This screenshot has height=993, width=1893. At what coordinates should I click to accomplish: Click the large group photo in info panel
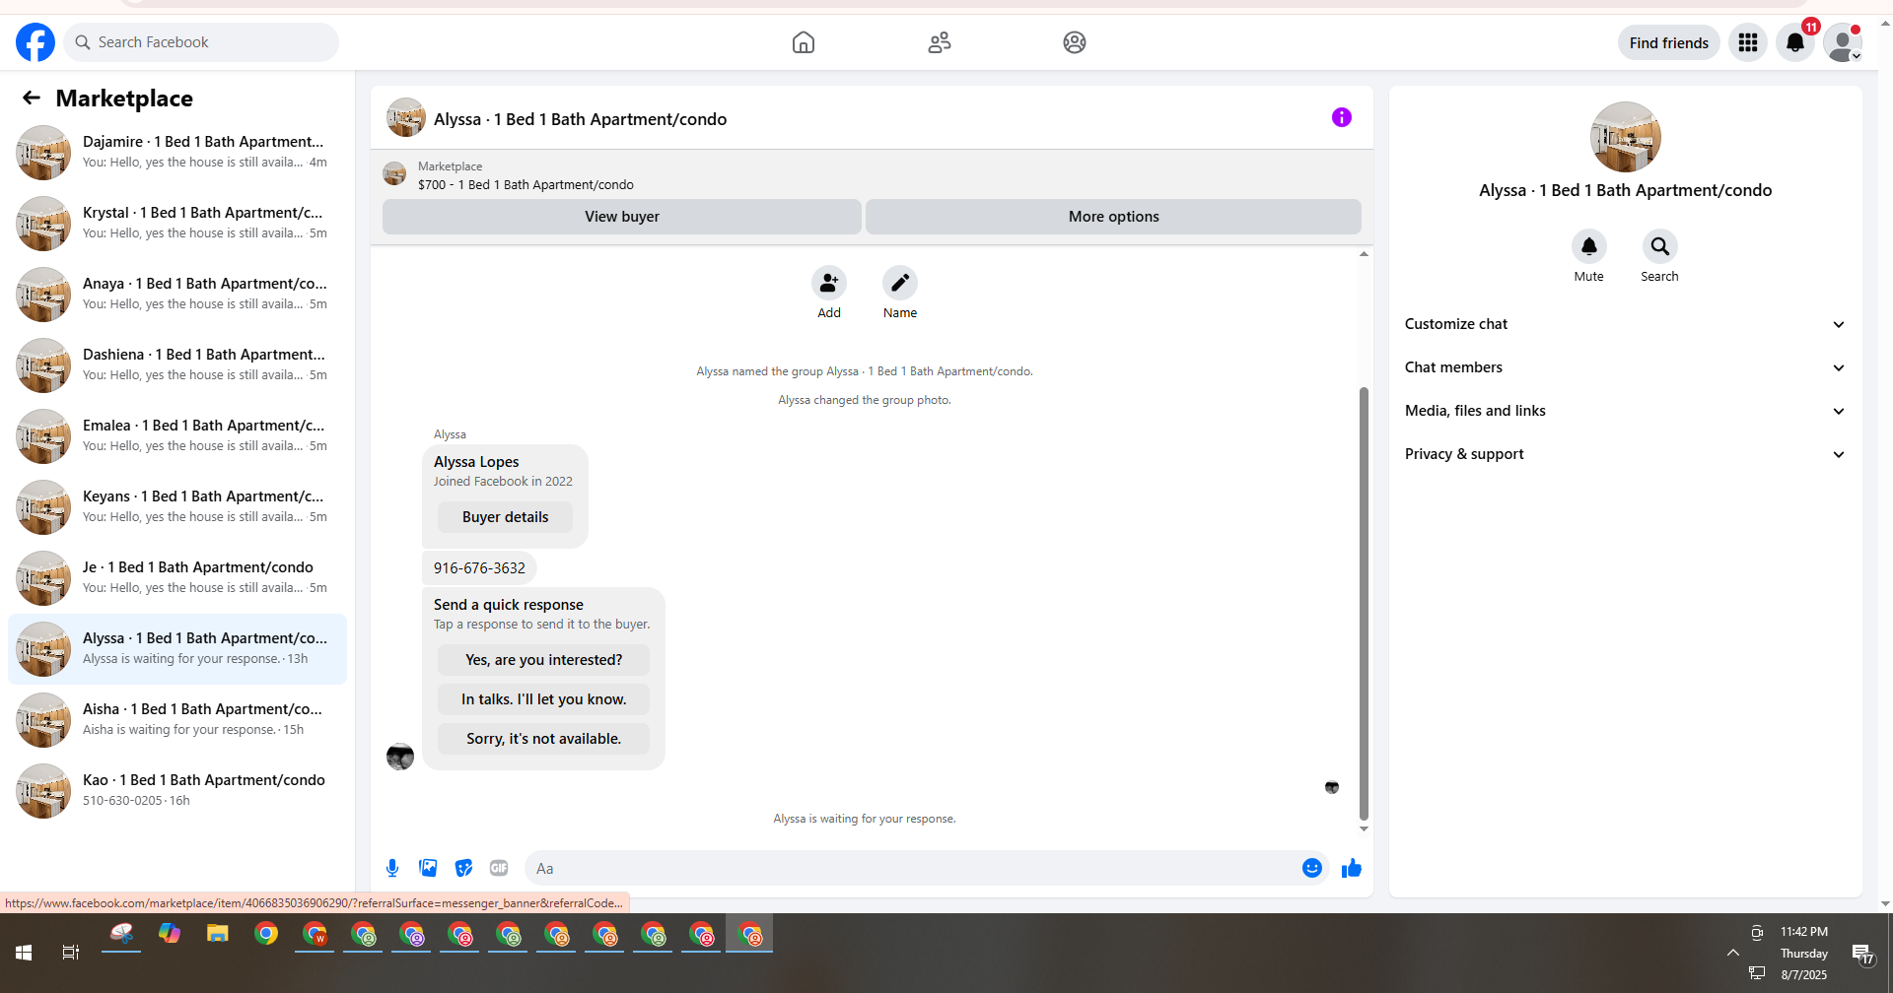click(x=1626, y=137)
